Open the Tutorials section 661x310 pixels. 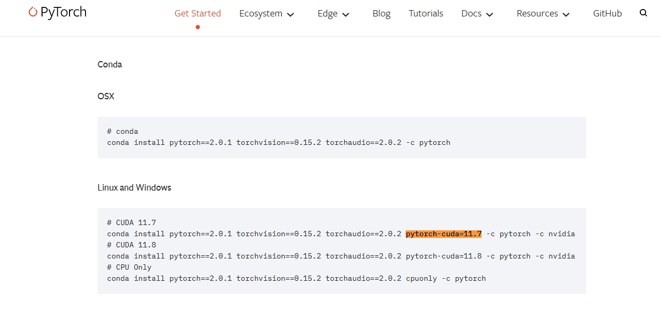point(426,13)
